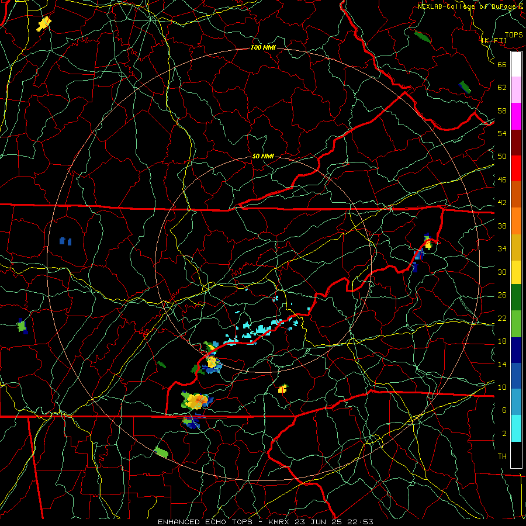The width and height of the screenshot is (526, 526).
Task: Click the legend value 6
Action: (504, 410)
